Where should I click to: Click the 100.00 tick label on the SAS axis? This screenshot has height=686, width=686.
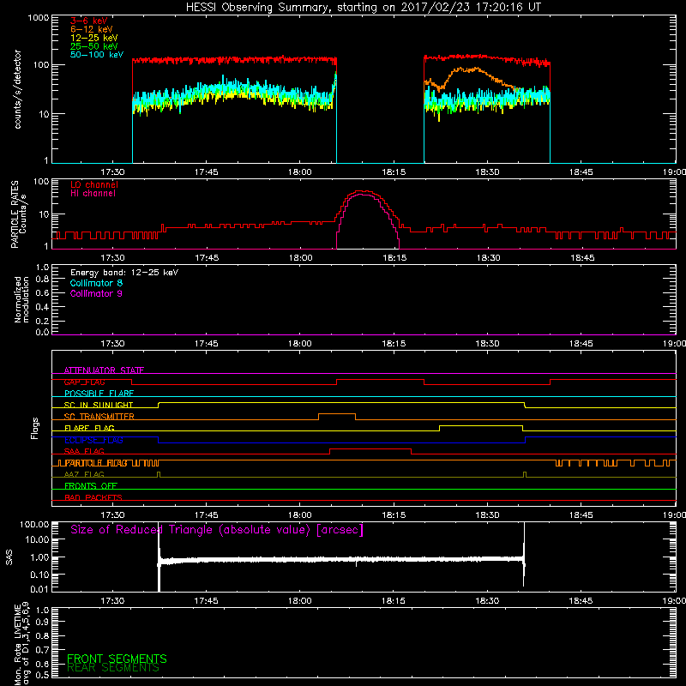tap(34, 525)
